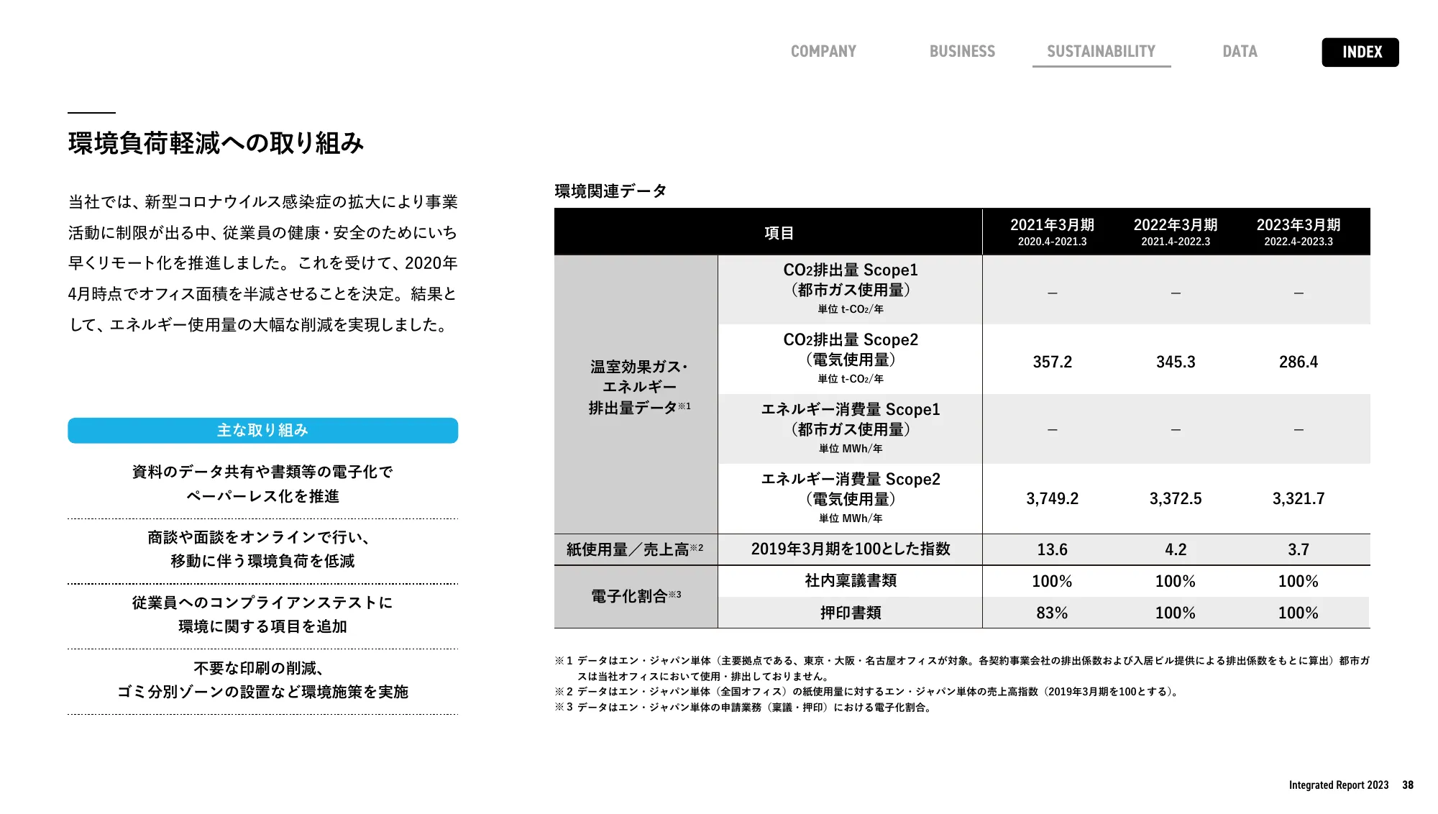Click the INDEX button
Image resolution: width=1438 pixels, height=814 pixels.
[1360, 52]
